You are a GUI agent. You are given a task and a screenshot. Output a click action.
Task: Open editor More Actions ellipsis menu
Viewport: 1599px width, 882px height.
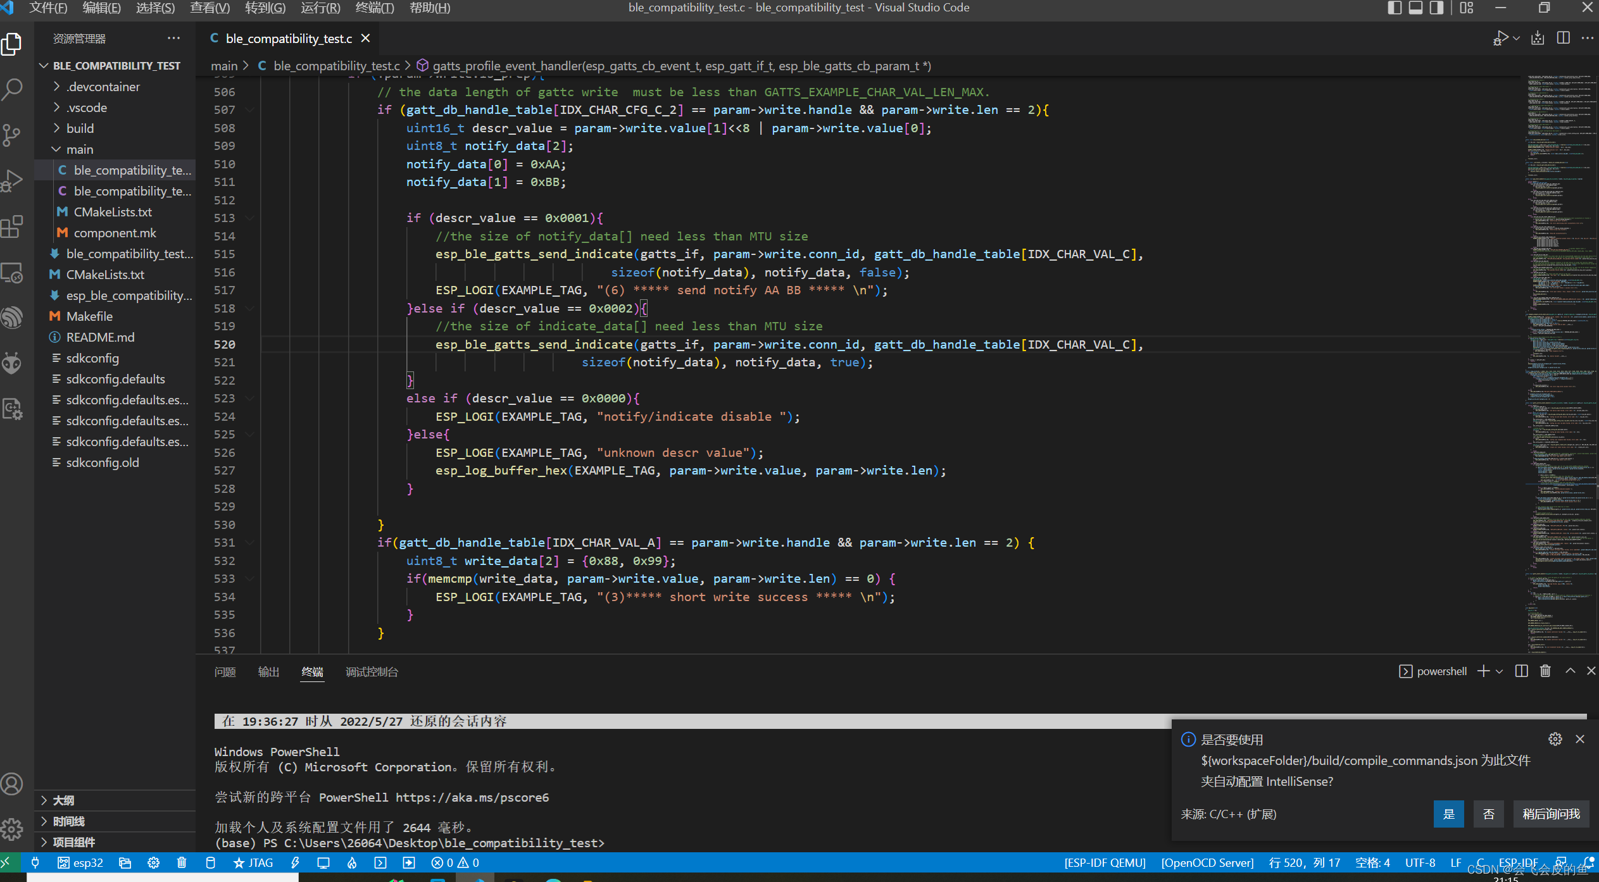tap(1588, 39)
